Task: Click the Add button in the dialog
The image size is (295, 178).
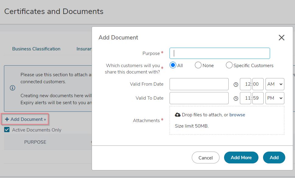Action: 274,158
